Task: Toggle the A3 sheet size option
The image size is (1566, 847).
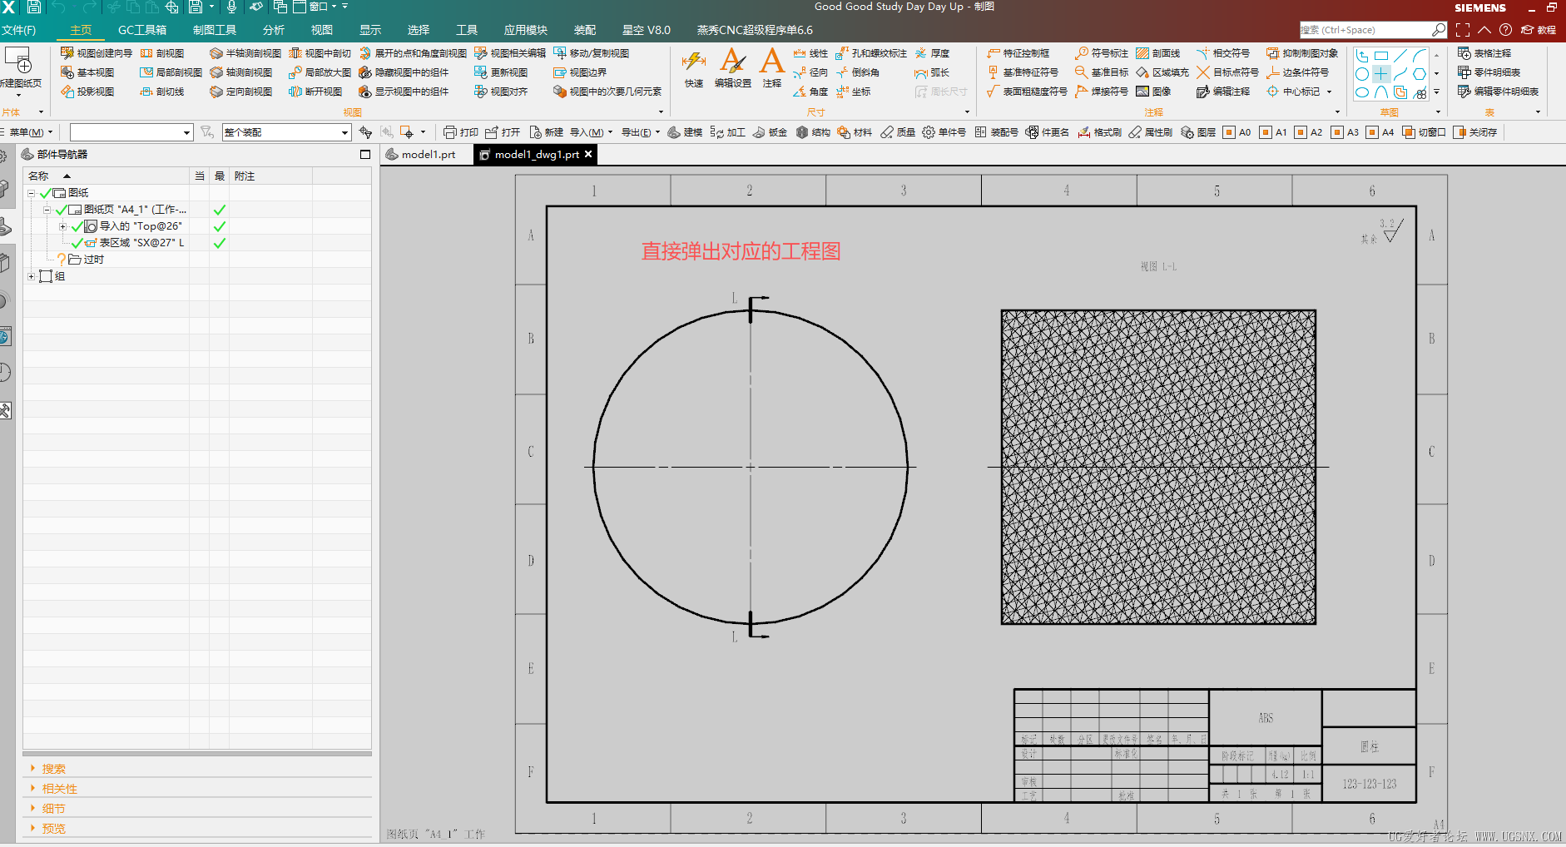Action: [x=1345, y=132]
